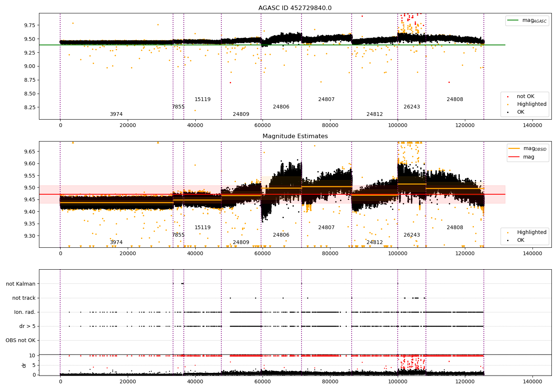Click the "not track" axis label
This screenshot has height=390, width=557.
pos(24,298)
